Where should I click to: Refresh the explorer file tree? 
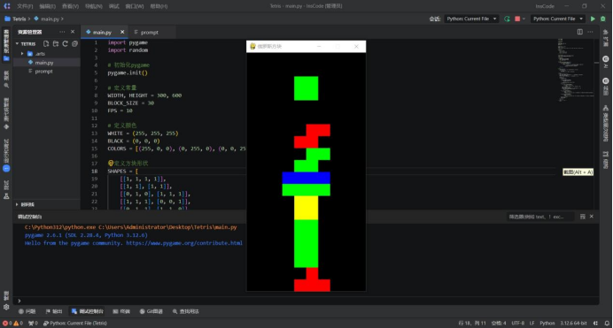point(65,43)
